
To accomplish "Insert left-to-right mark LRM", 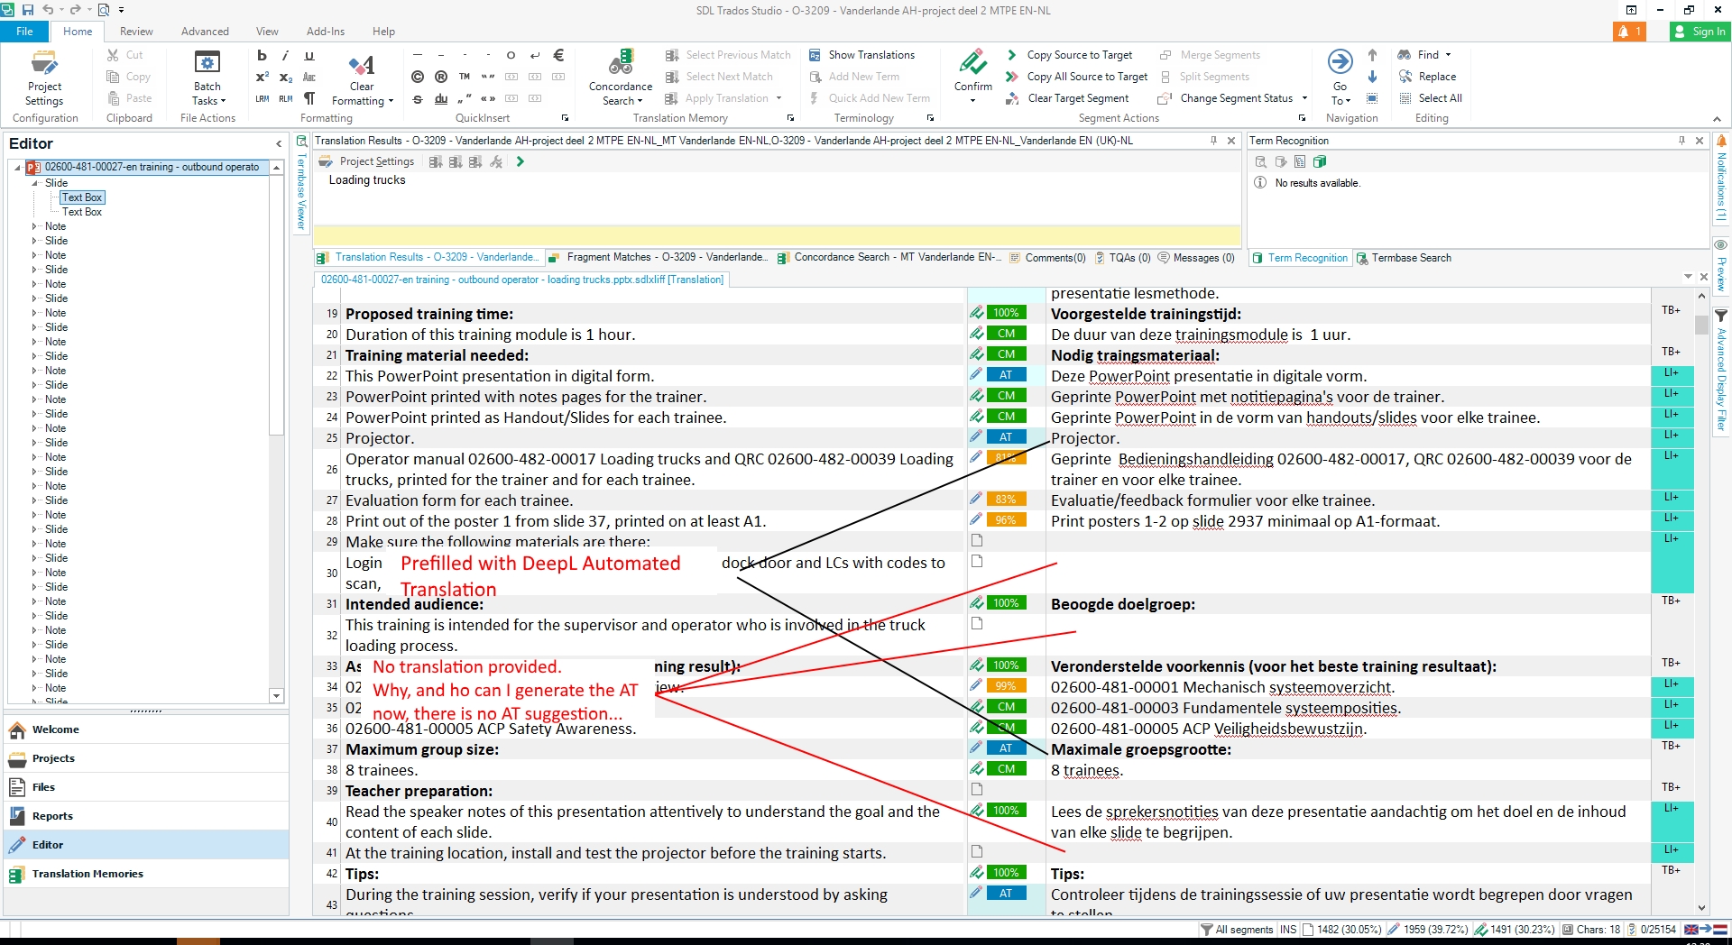I will (262, 98).
